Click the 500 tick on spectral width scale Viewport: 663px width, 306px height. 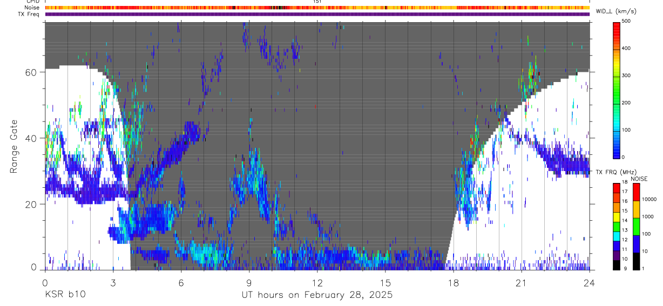point(626,21)
